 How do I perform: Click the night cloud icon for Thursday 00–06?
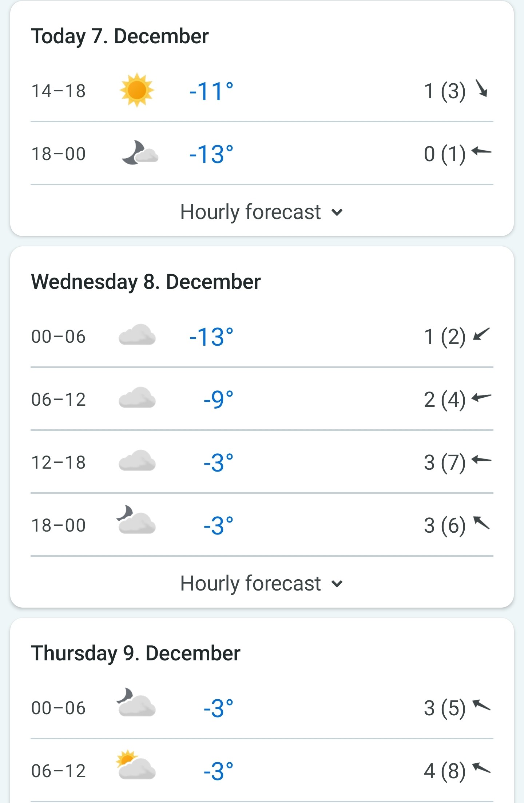coord(136,702)
